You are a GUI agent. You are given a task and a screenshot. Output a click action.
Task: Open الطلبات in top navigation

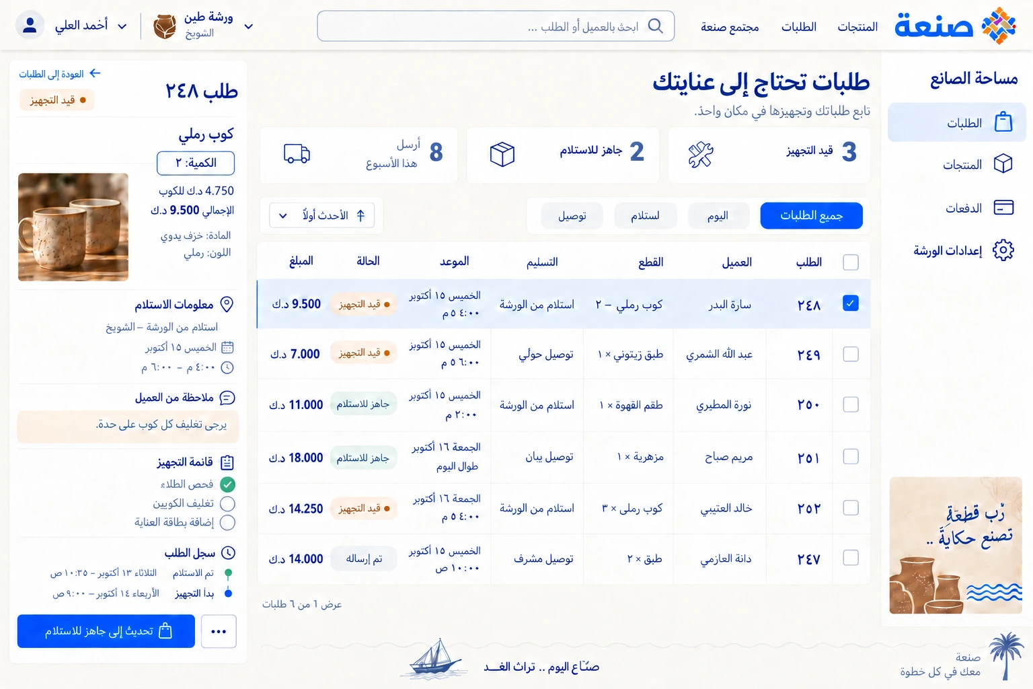point(799,27)
